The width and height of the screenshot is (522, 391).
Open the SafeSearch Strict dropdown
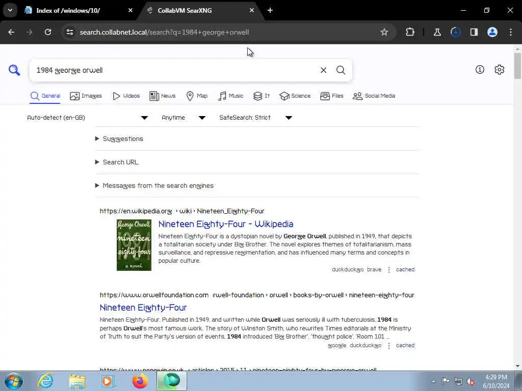256,118
